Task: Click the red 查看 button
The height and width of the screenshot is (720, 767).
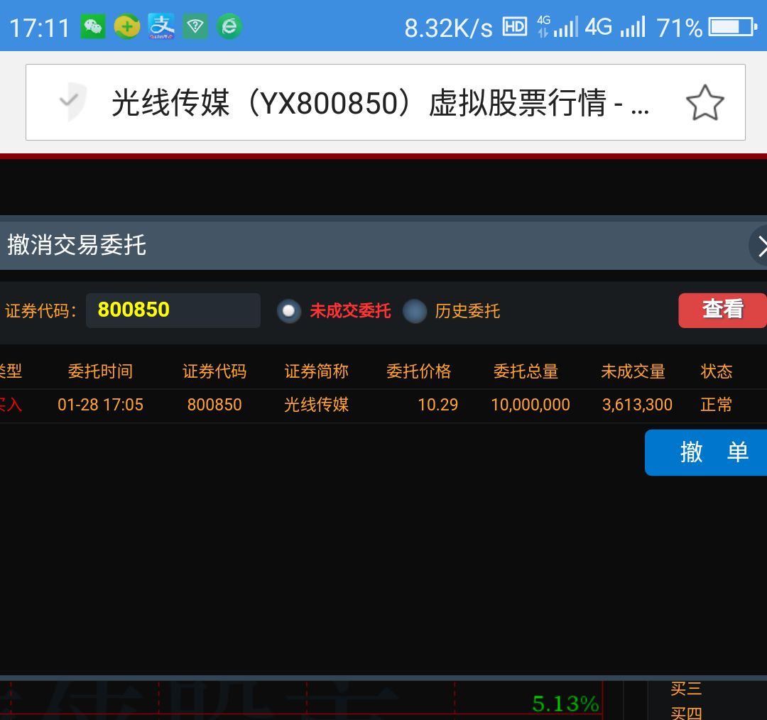Action: coord(722,310)
